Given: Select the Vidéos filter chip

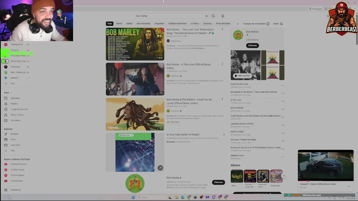Looking at the screenshot, I should 129,24.
